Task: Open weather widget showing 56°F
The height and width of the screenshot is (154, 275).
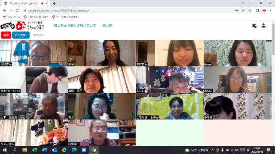Action: tap(197, 150)
